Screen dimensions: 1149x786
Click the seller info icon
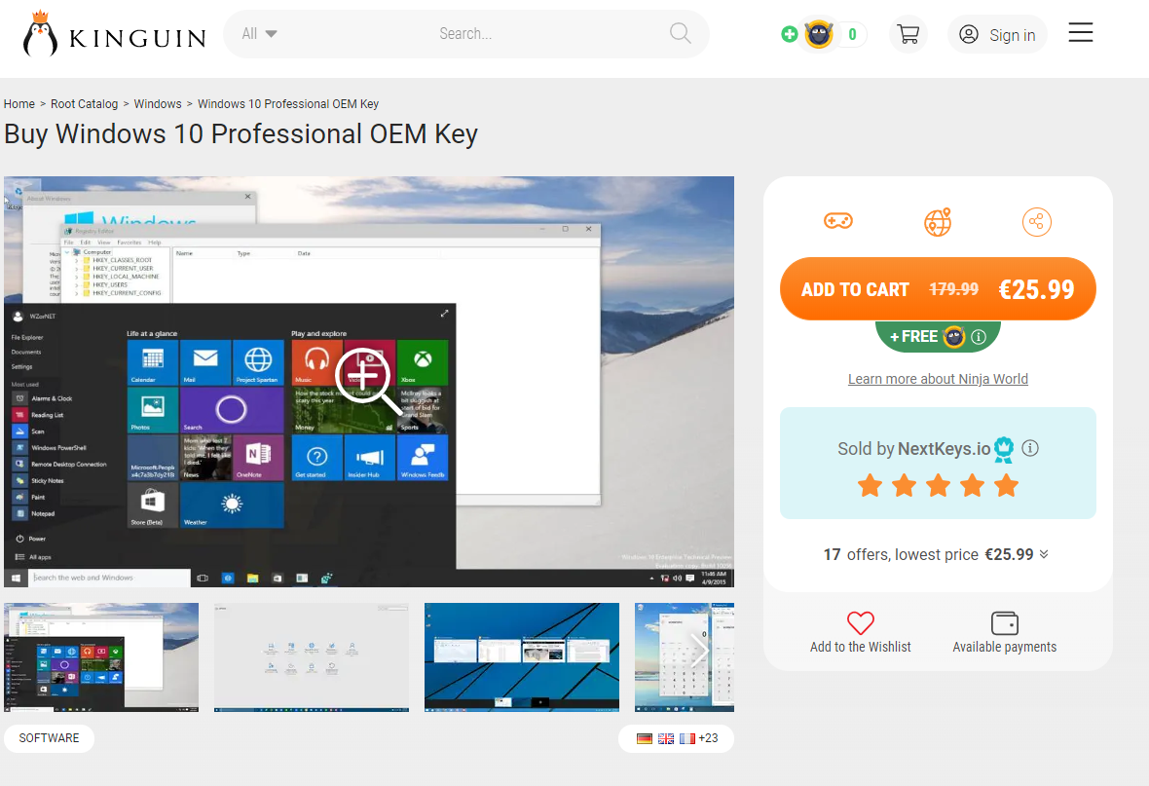1029,448
